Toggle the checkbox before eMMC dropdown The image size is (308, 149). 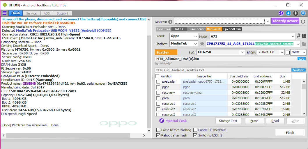tap(288, 53)
